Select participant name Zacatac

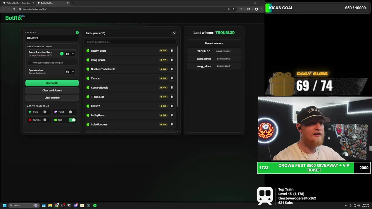pyautogui.click(x=96, y=78)
